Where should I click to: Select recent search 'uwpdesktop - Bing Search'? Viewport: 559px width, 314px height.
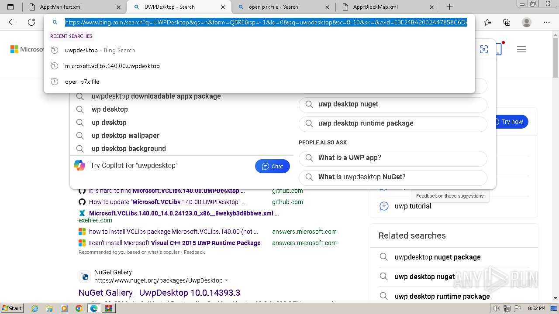pyautogui.click(x=259, y=50)
